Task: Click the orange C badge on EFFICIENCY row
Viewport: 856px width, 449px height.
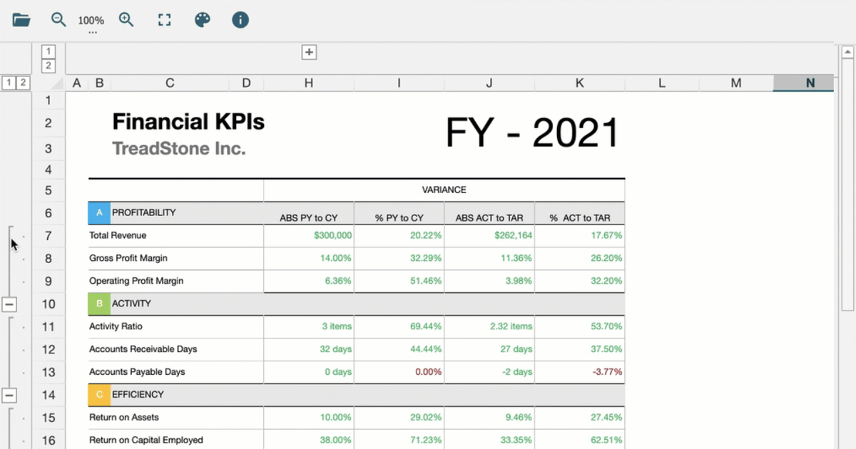Action: tap(98, 395)
